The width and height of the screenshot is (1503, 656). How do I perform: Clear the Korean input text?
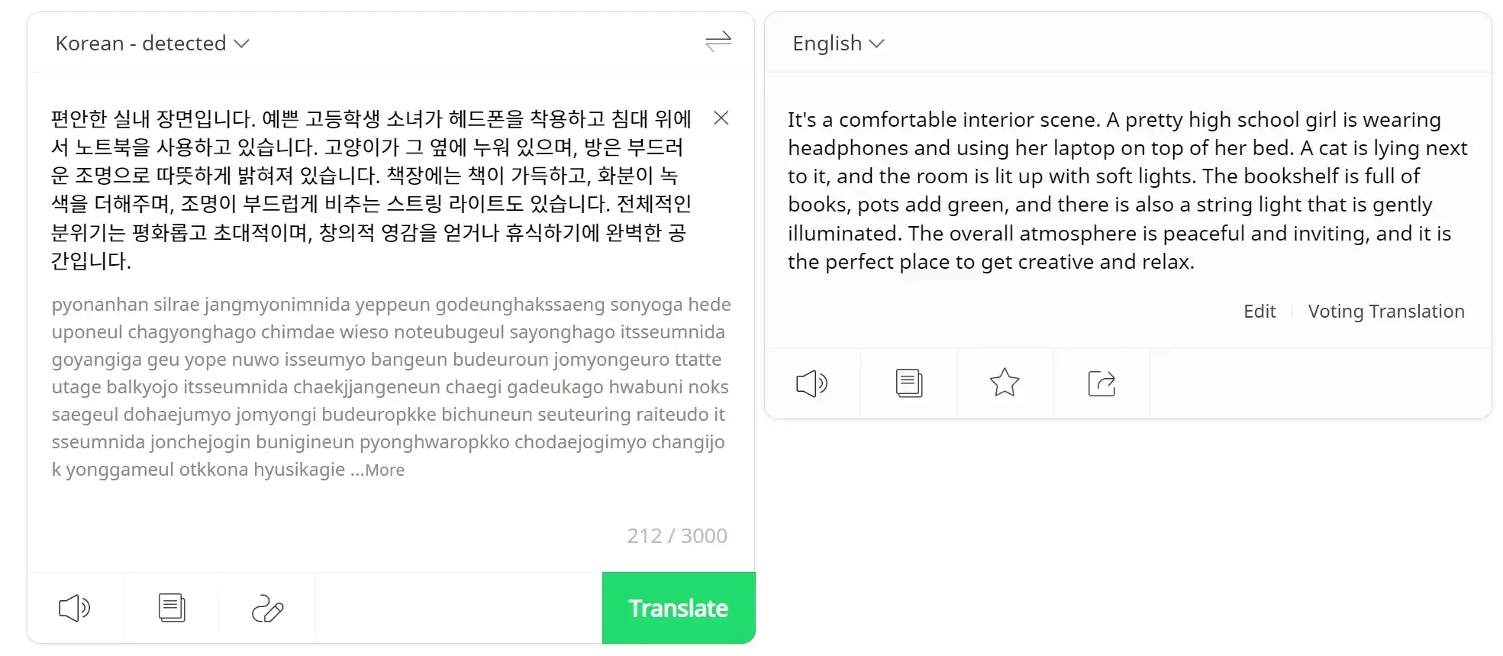coord(721,118)
